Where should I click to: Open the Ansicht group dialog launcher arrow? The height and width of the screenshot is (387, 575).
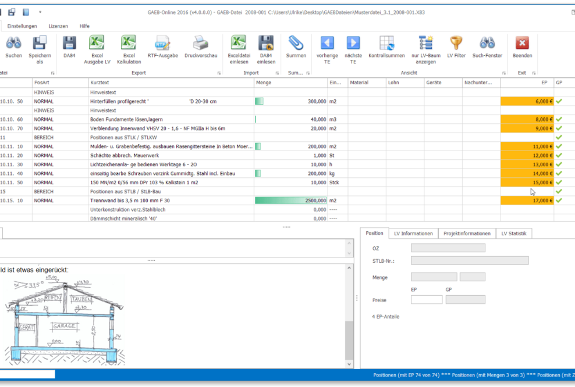point(504,73)
